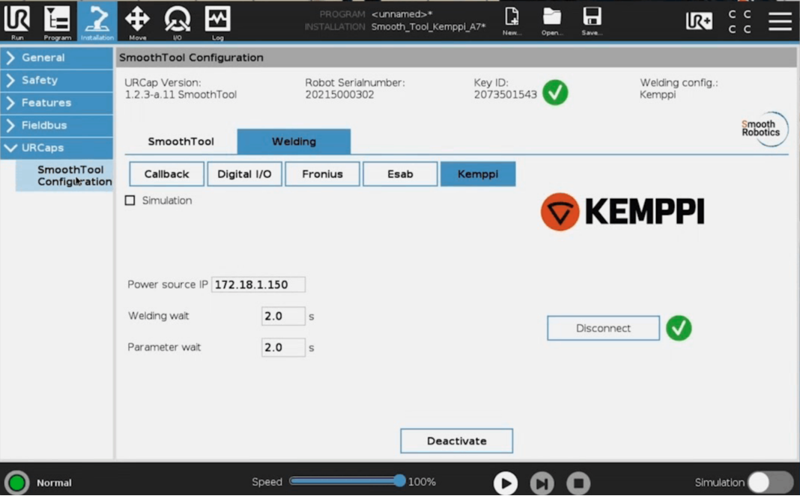The image size is (800, 496).
Task: Expand the Features section
Action: tap(57, 102)
